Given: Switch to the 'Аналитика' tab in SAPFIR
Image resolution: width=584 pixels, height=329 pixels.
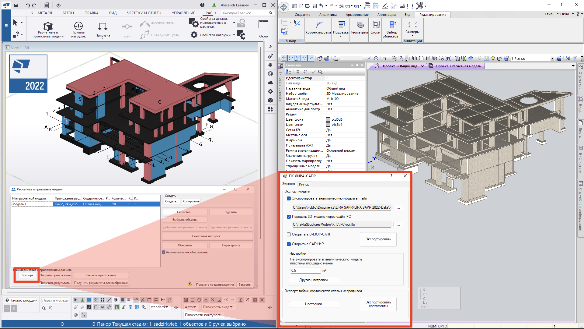Looking at the screenshot, I should click(x=328, y=15).
